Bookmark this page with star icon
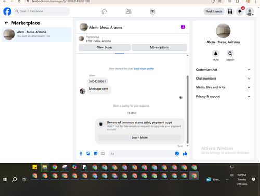 point(220,1)
